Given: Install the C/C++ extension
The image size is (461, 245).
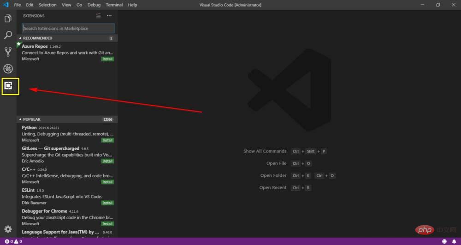Looking at the screenshot, I should pyautogui.click(x=107, y=182).
